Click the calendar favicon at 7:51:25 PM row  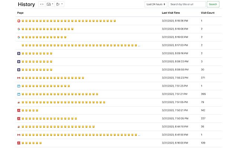(x=19, y=86)
